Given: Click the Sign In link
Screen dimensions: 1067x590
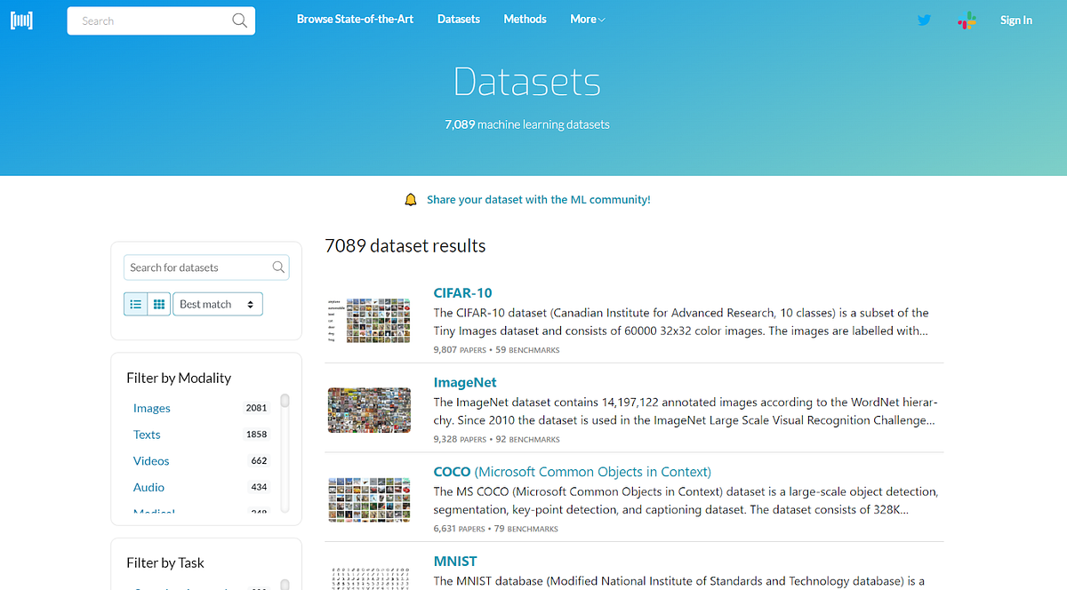Looking at the screenshot, I should [1016, 20].
